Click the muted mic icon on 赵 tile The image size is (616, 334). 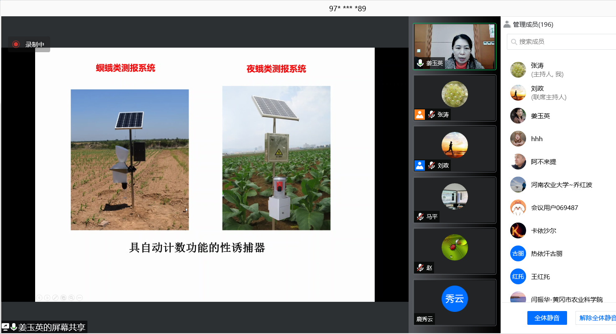point(420,268)
